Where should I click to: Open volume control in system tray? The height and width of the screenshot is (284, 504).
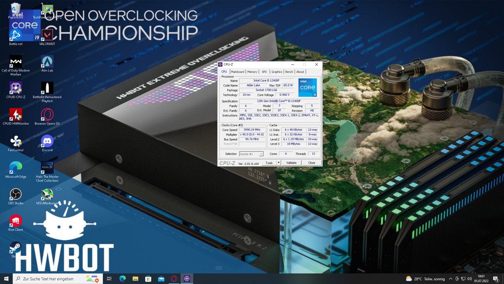tap(470, 279)
